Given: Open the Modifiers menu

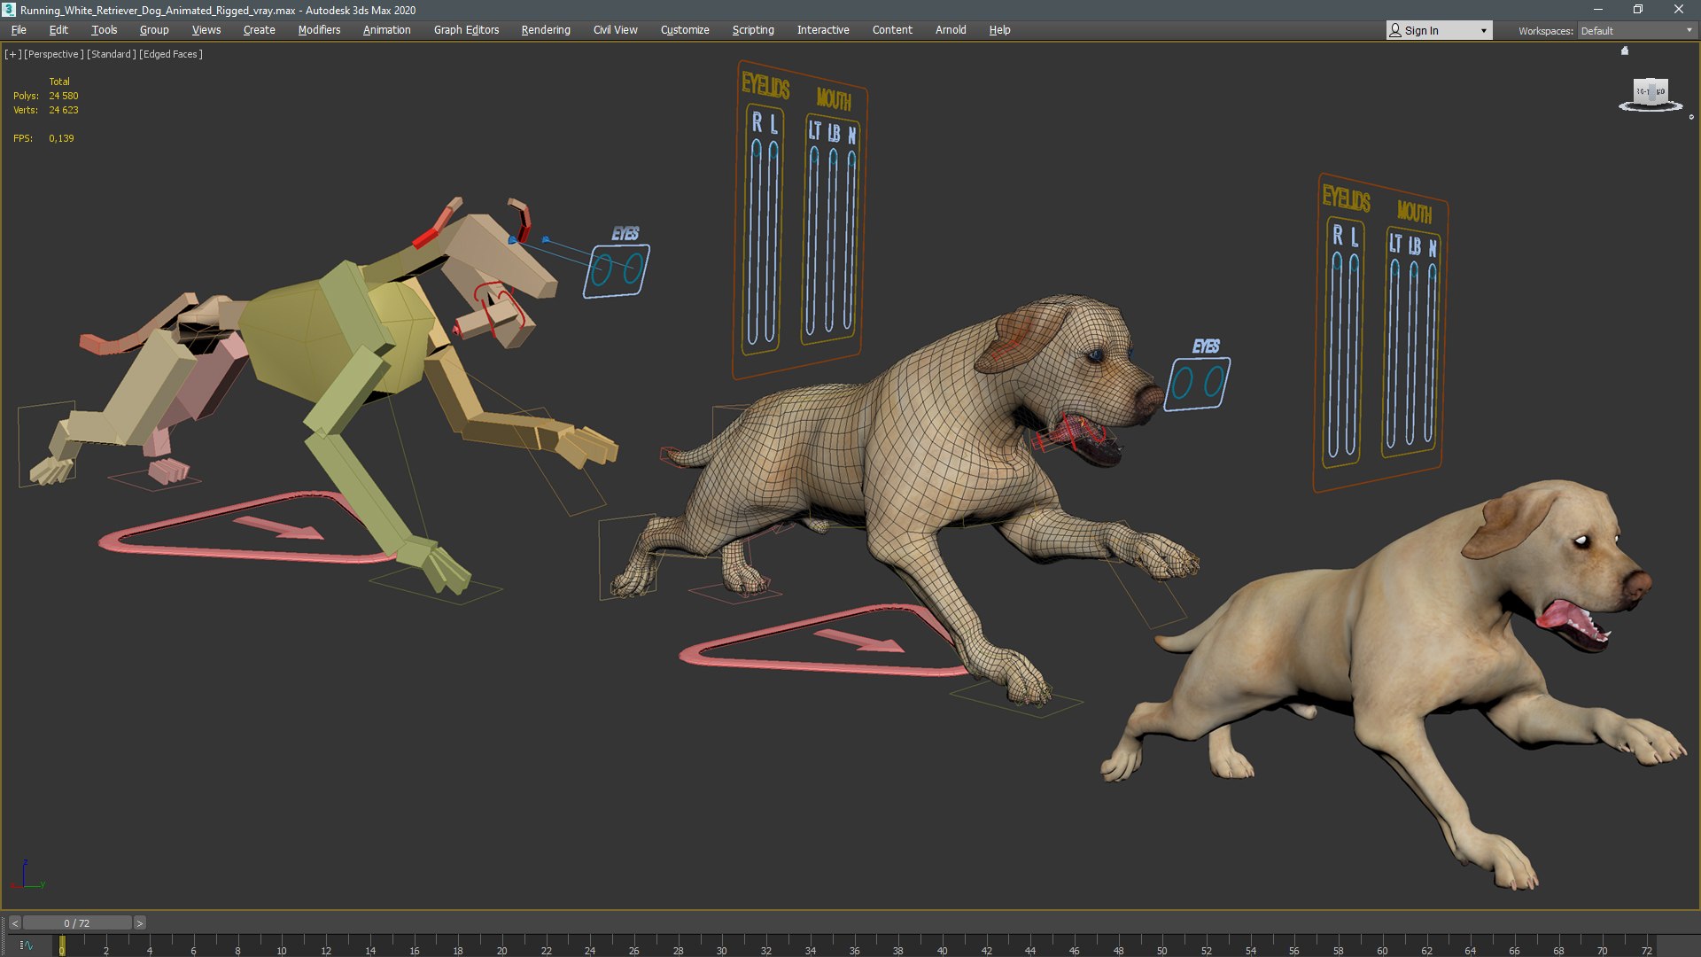Looking at the screenshot, I should tap(319, 30).
